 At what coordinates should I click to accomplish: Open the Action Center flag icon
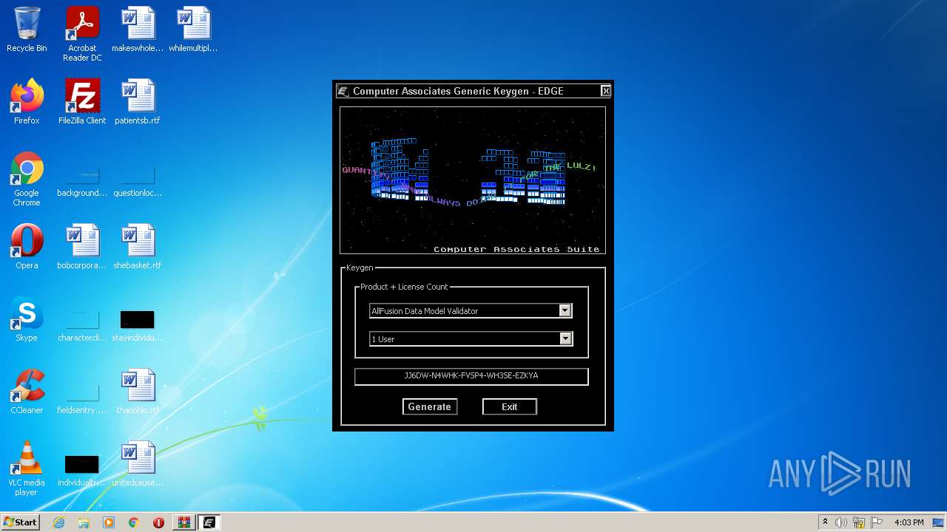877,522
